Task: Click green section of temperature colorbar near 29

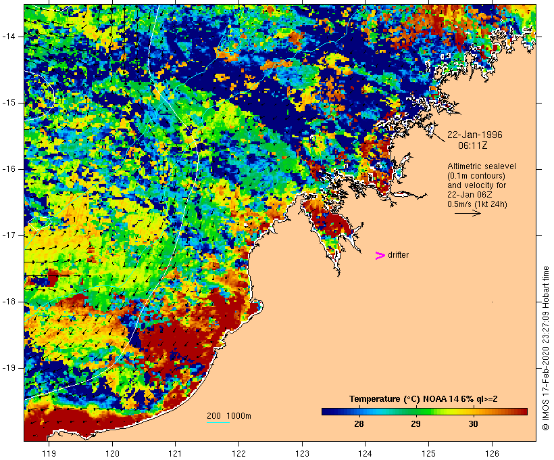Action: 416,411
